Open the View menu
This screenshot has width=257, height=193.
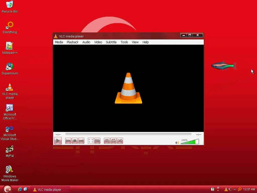click(x=135, y=42)
